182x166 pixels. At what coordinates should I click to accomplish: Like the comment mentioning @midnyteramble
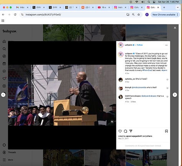tap(167, 88)
